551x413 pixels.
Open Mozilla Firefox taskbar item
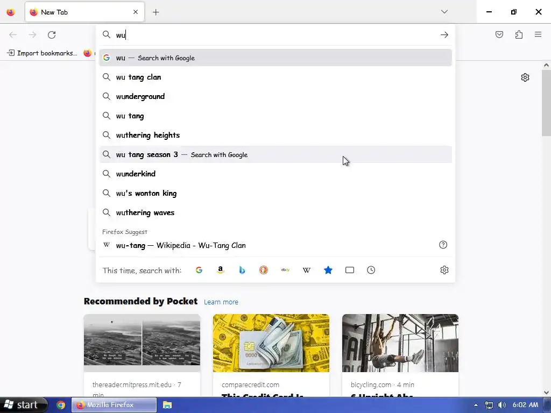114,405
